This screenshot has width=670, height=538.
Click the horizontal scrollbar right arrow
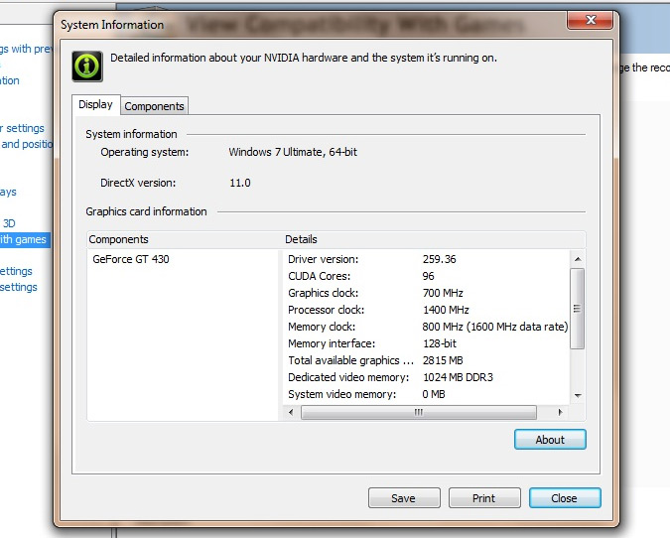562,412
